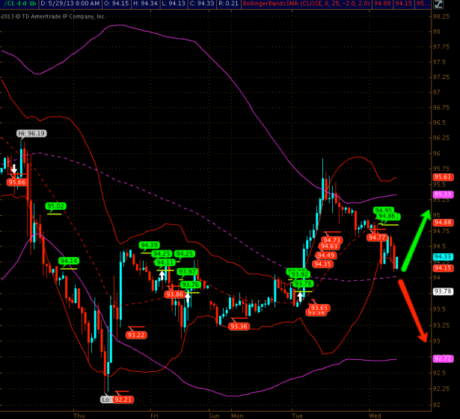The width and height of the screenshot is (460, 419).
Task: Click the magenta 95.33 price axis tag
Action: [x=443, y=194]
